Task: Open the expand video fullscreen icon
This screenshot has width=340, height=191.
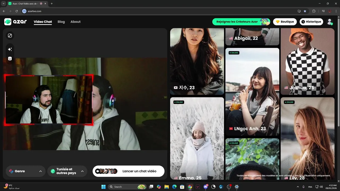Action: [x=10, y=36]
